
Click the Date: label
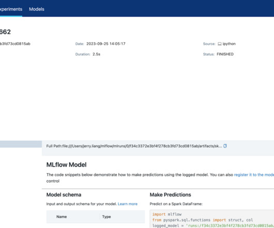[80, 44]
